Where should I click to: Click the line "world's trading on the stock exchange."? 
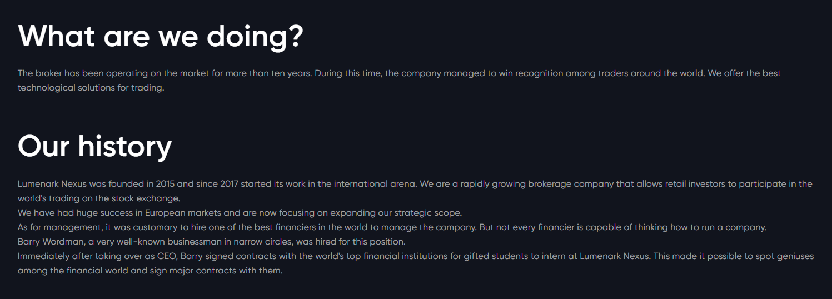click(x=99, y=198)
